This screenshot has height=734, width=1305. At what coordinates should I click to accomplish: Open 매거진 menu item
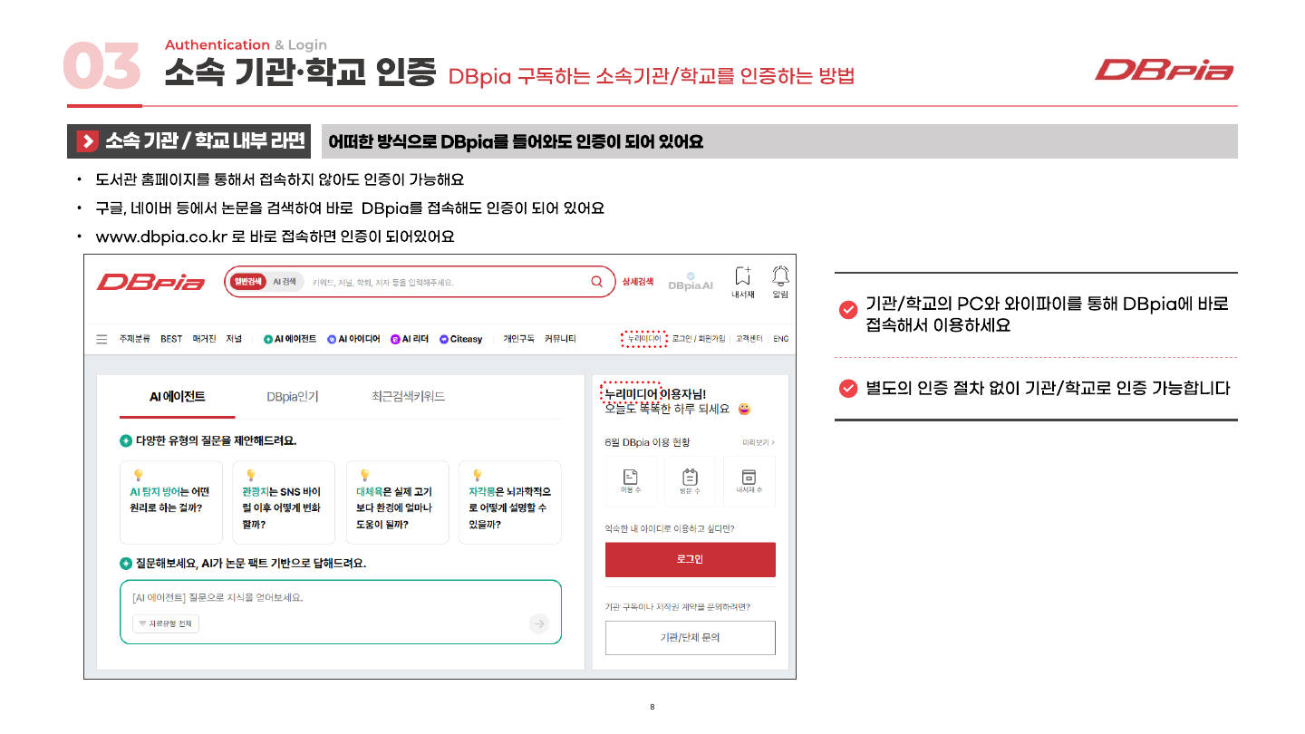coord(204,339)
